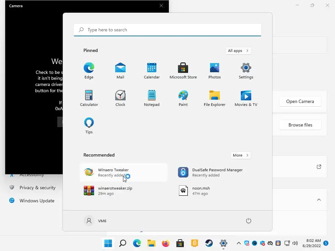Screen dimensions: 335x251
Task: Open the VM6 user account menu
Action: tap(95, 221)
